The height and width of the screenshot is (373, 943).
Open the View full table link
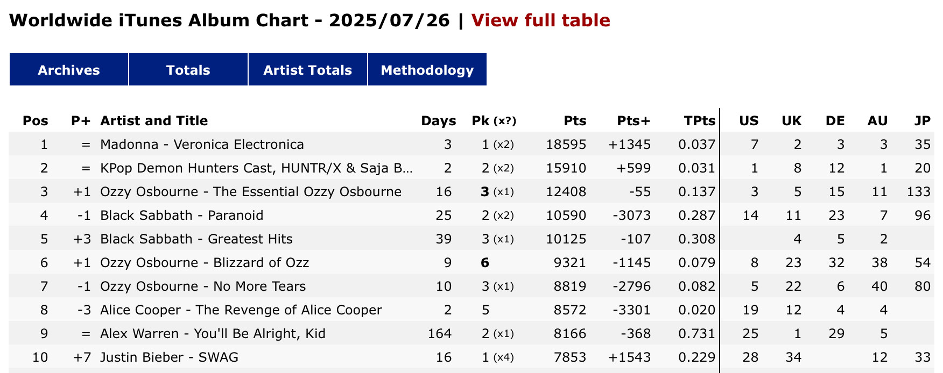[x=540, y=20]
